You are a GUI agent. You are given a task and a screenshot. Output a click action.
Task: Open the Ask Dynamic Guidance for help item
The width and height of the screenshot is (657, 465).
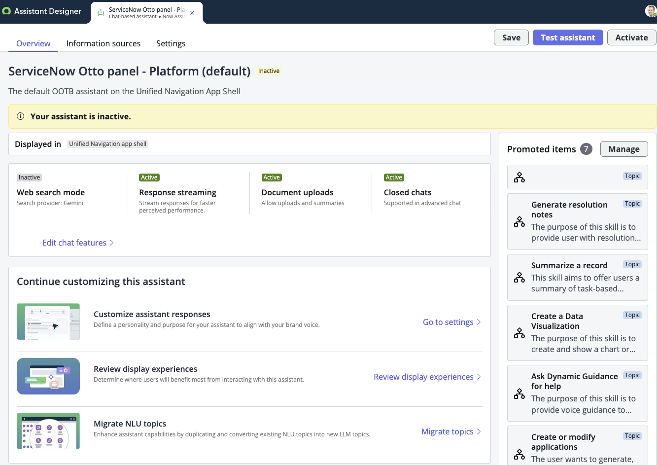pyautogui.click(x=578, y=393)
